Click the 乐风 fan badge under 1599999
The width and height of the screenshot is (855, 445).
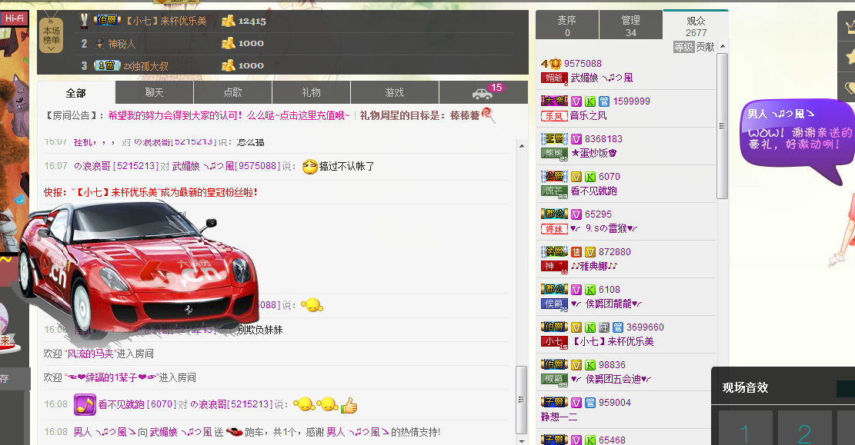(x=554, y=116)
